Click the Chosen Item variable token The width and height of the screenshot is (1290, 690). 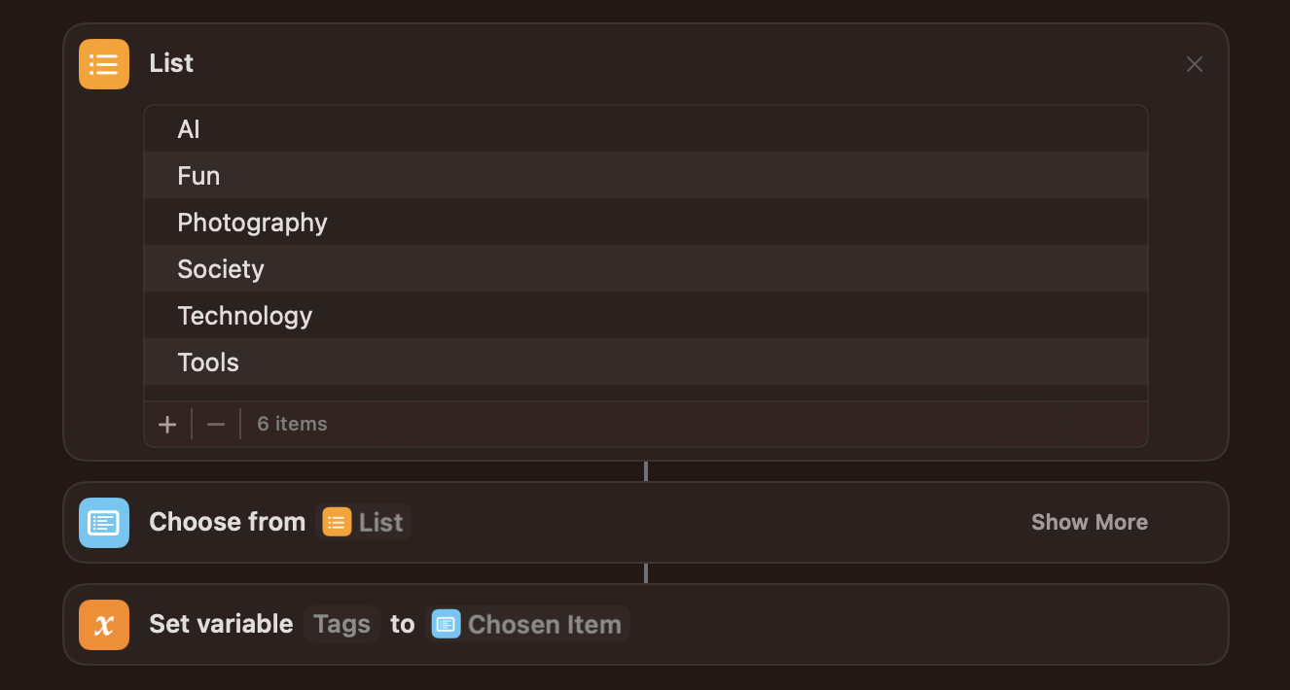528,624
